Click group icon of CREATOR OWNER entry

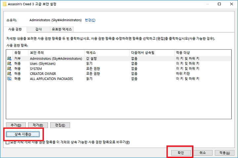9,74
